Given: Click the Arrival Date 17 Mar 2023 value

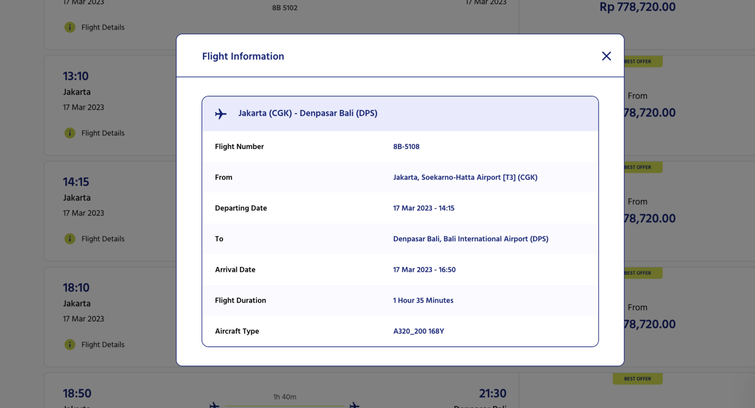Looking at the screenshot, I should [x=424, y=269].
